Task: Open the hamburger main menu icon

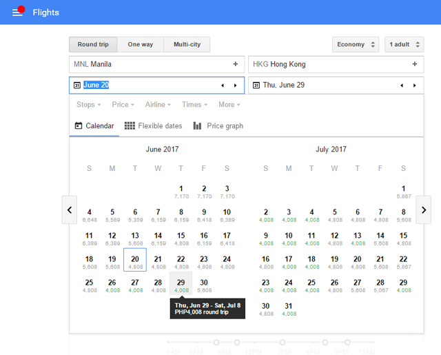Action: [x=17, y=12]
